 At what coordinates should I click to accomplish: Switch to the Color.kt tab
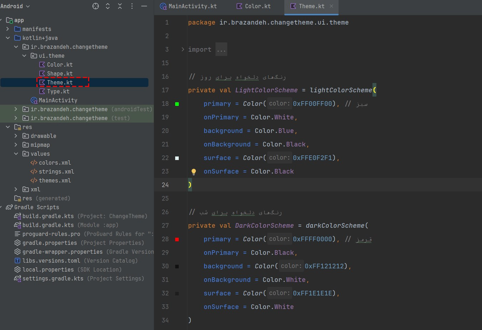click(x=253, y=6)
